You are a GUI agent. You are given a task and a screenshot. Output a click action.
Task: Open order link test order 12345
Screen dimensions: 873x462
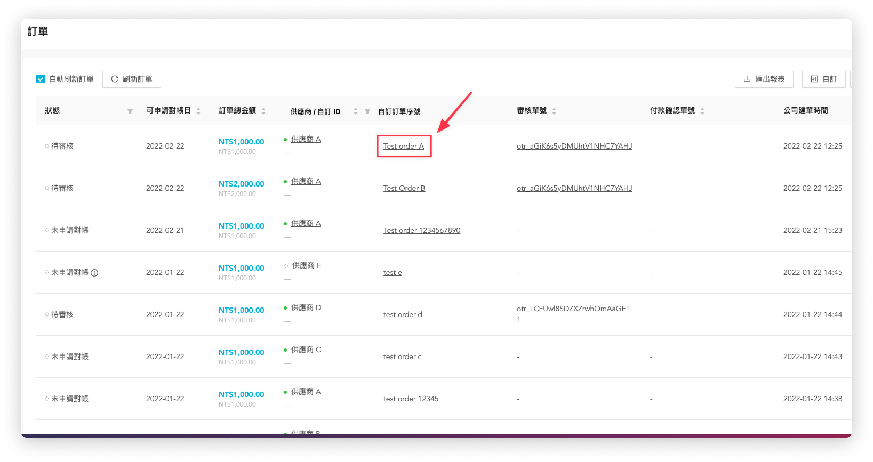(x=411, y=399)
